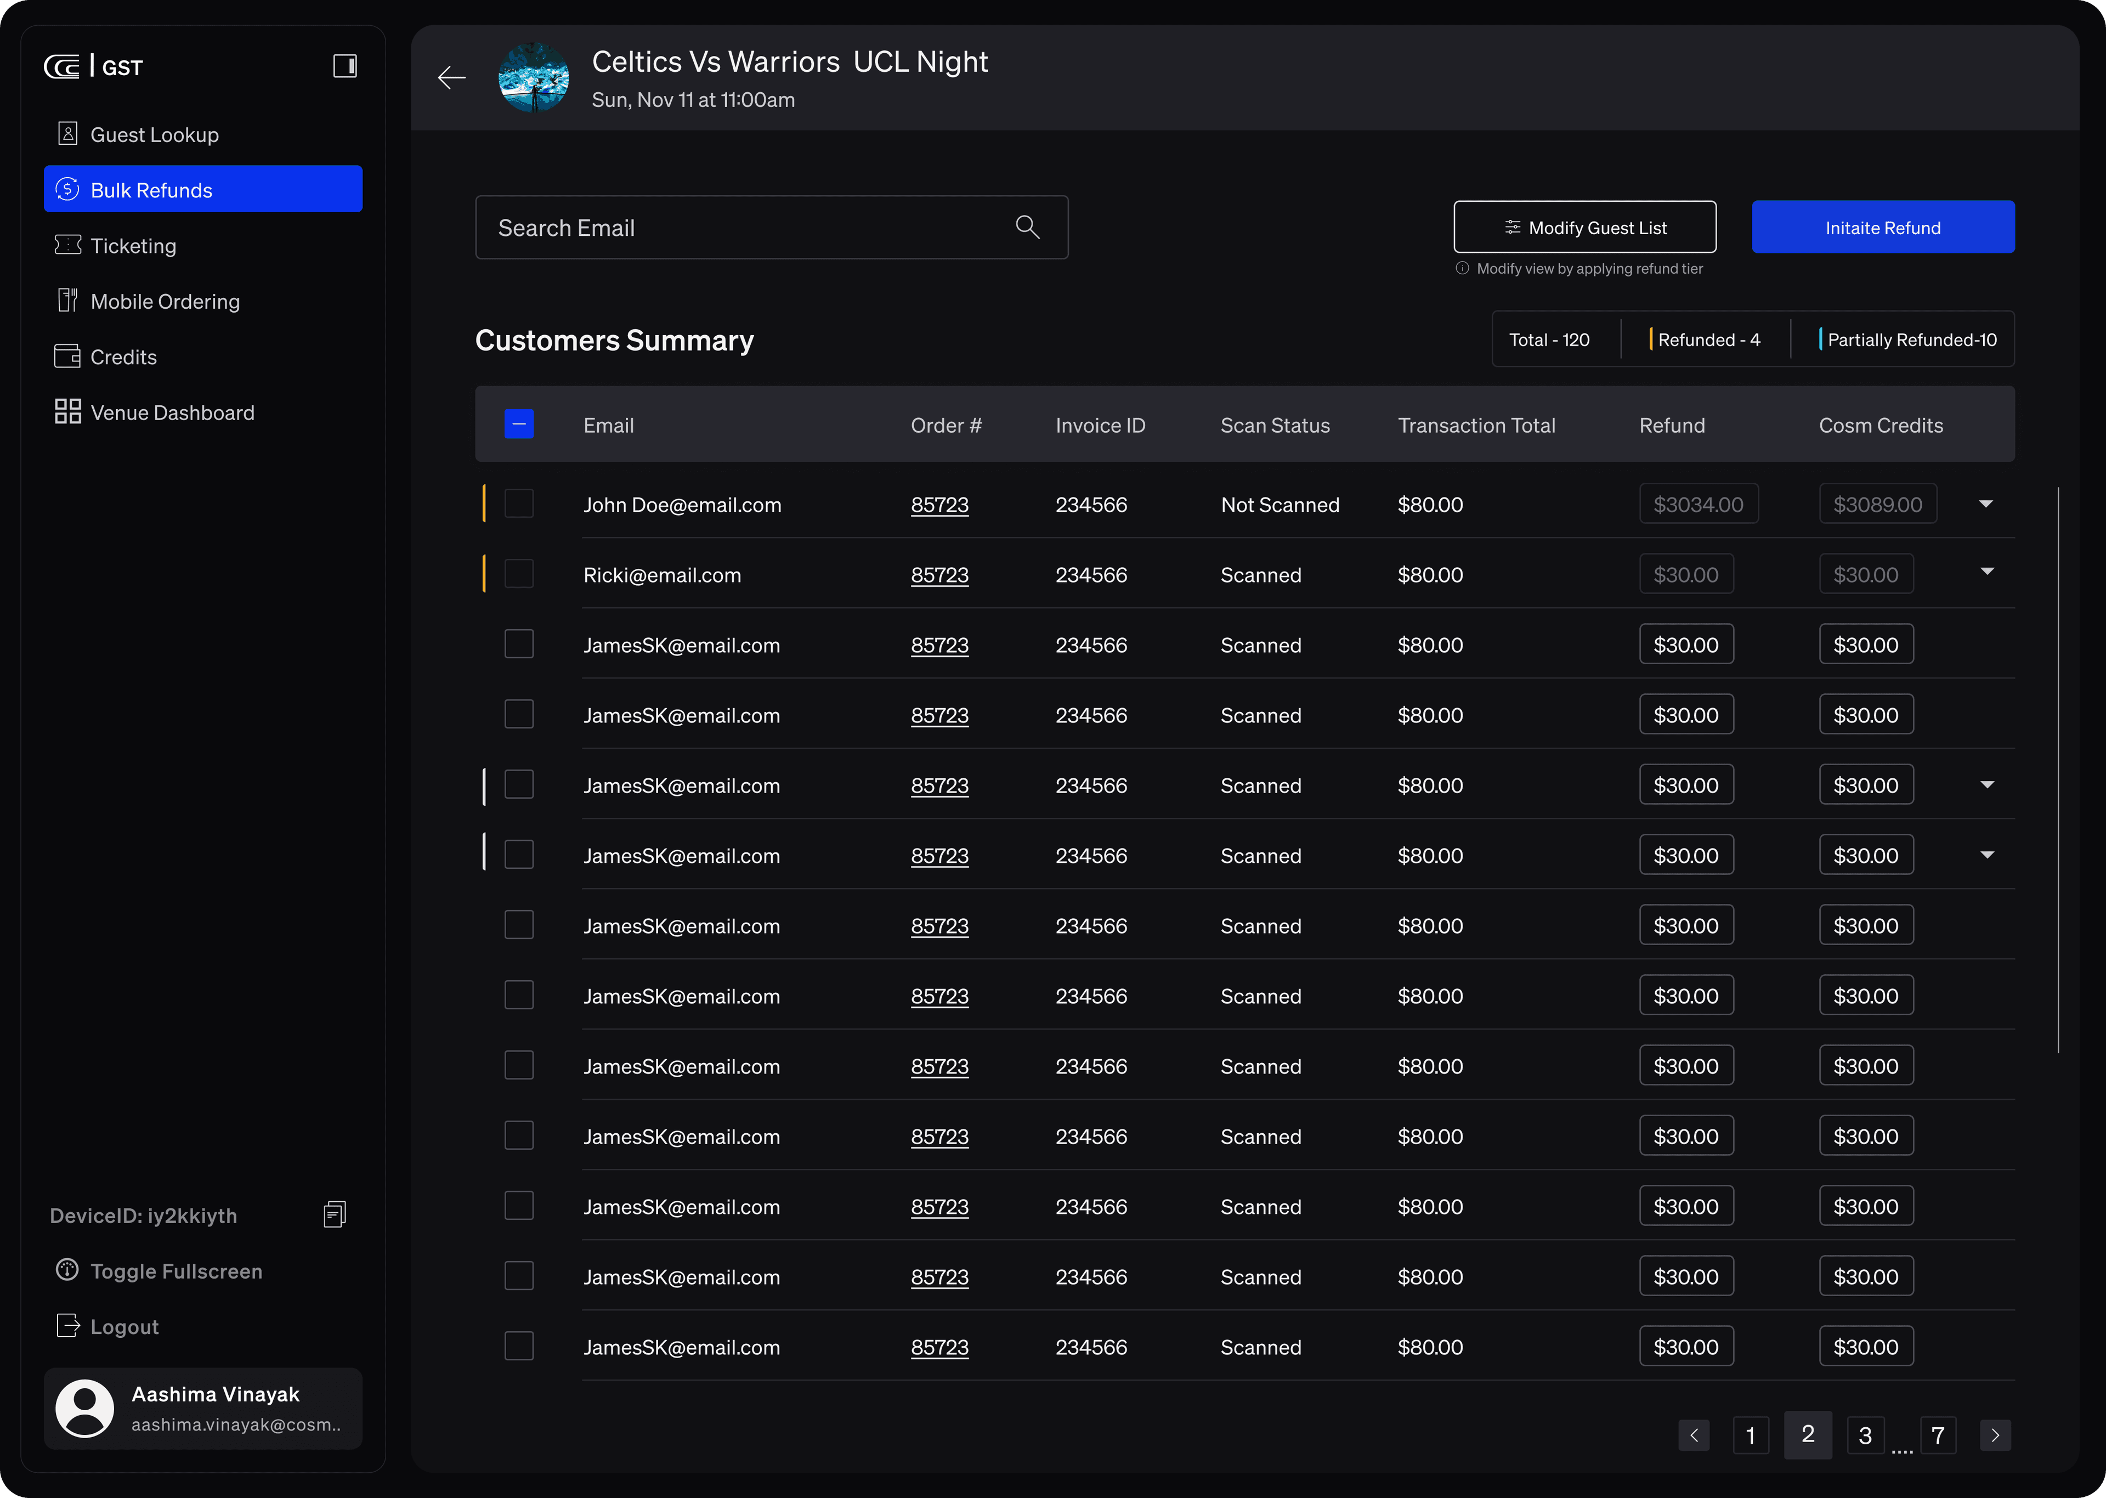Expand the Ricki@email.com row dropdown arrow
Image resolution: width=2106 pixels, height=1498 pixels.
1987,572
